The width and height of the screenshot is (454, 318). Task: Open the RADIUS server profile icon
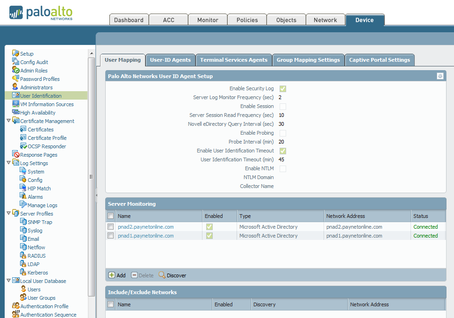coord(23,256)
